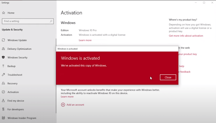
Task: Open Windows Insider Program page
Action: (22, 118)
